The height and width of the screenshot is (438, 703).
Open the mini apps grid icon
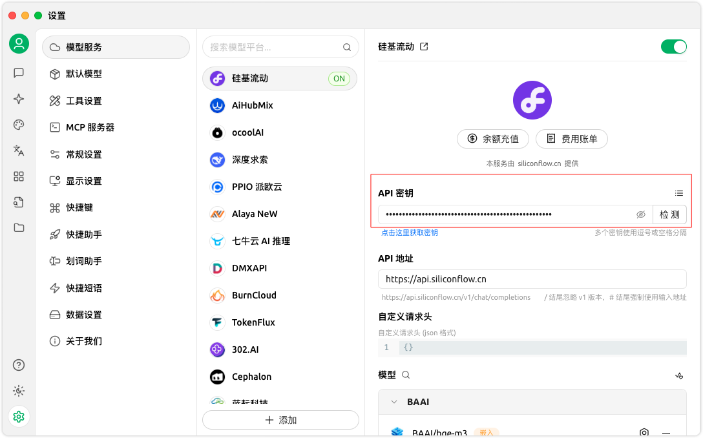tap(19, 176)
